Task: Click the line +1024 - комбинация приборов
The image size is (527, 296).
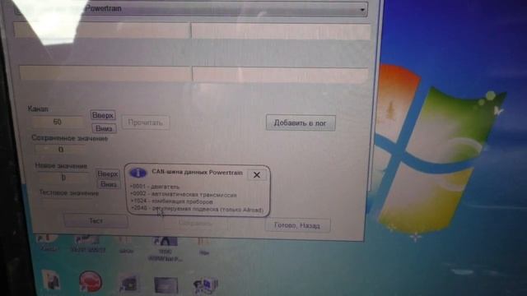Action: click(x=172, y=201)
